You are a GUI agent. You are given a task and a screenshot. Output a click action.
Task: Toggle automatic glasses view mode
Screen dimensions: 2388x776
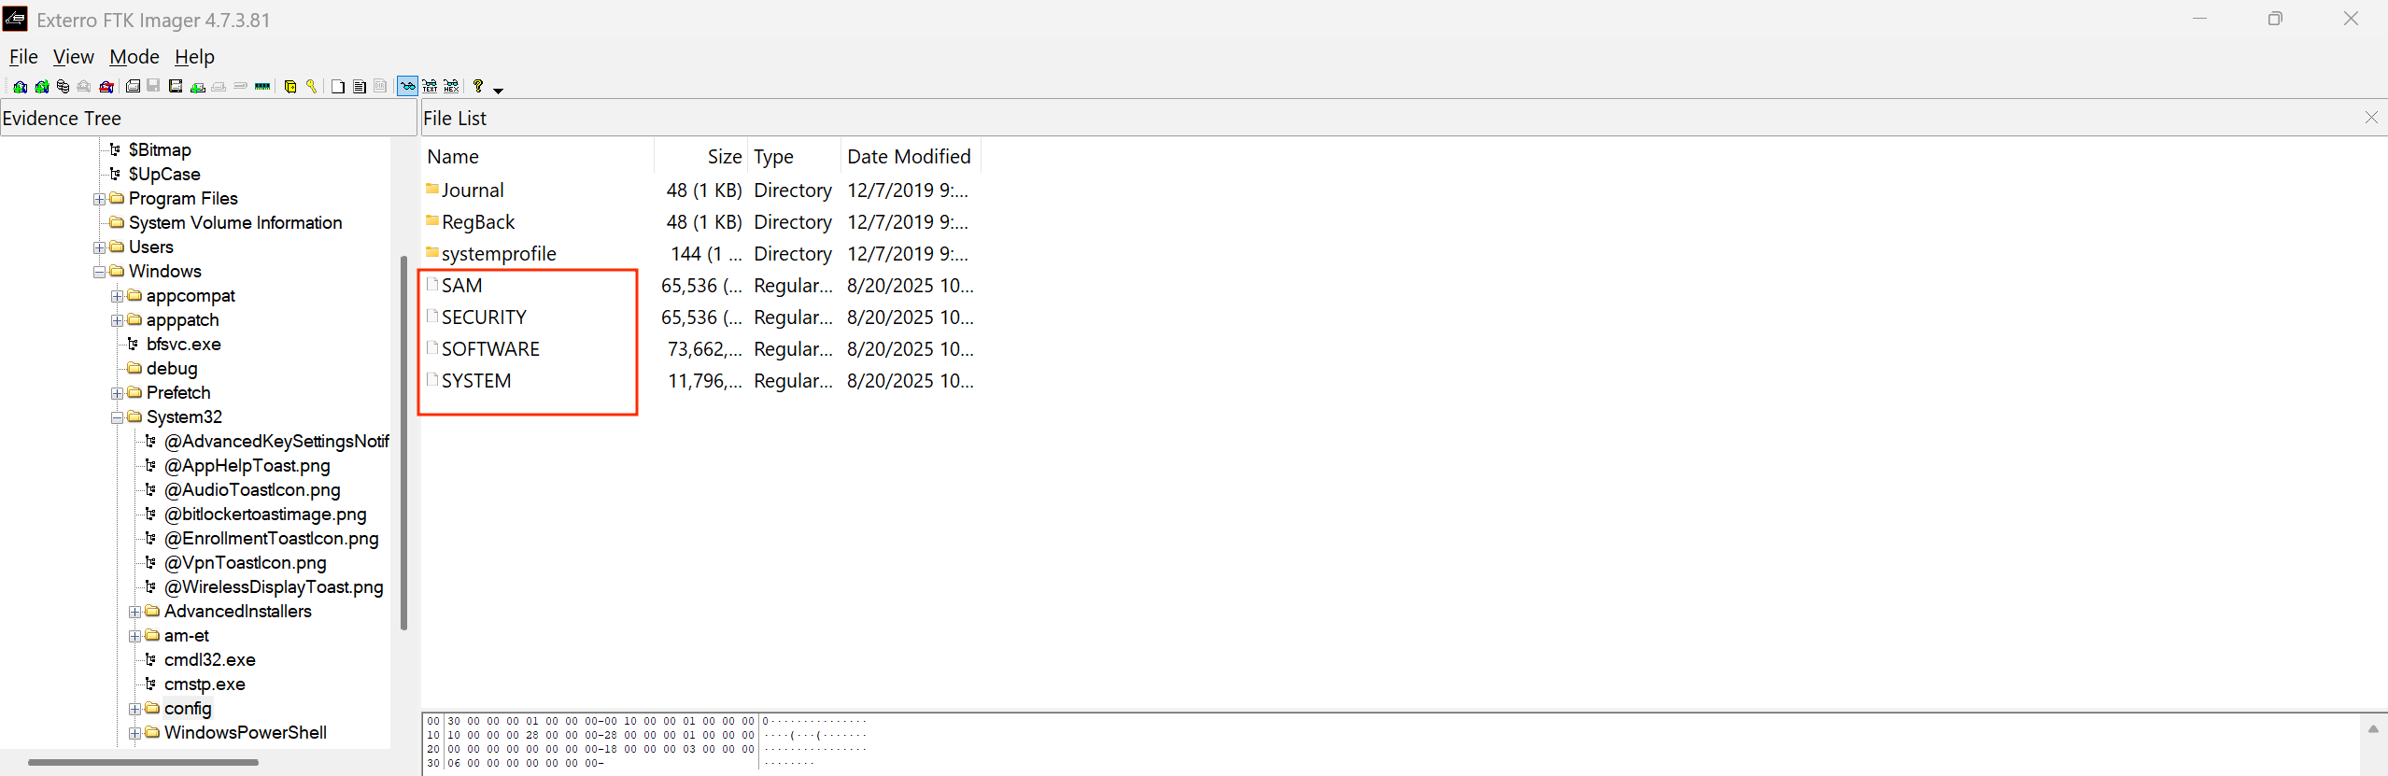click(x=407, y=86)
